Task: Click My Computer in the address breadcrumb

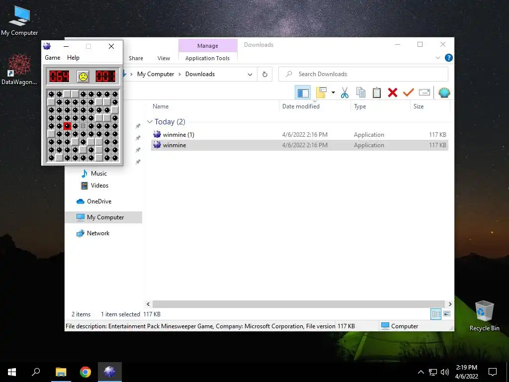Action: 156,74
